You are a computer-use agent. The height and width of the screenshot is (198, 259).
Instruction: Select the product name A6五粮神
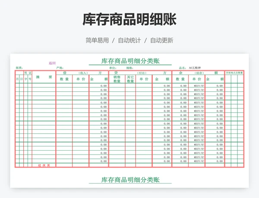[x=195, y=68]
